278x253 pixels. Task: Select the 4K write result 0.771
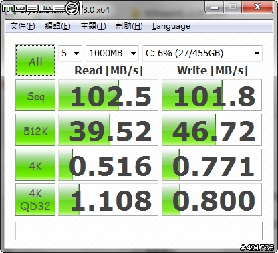(x=212, y=165)
